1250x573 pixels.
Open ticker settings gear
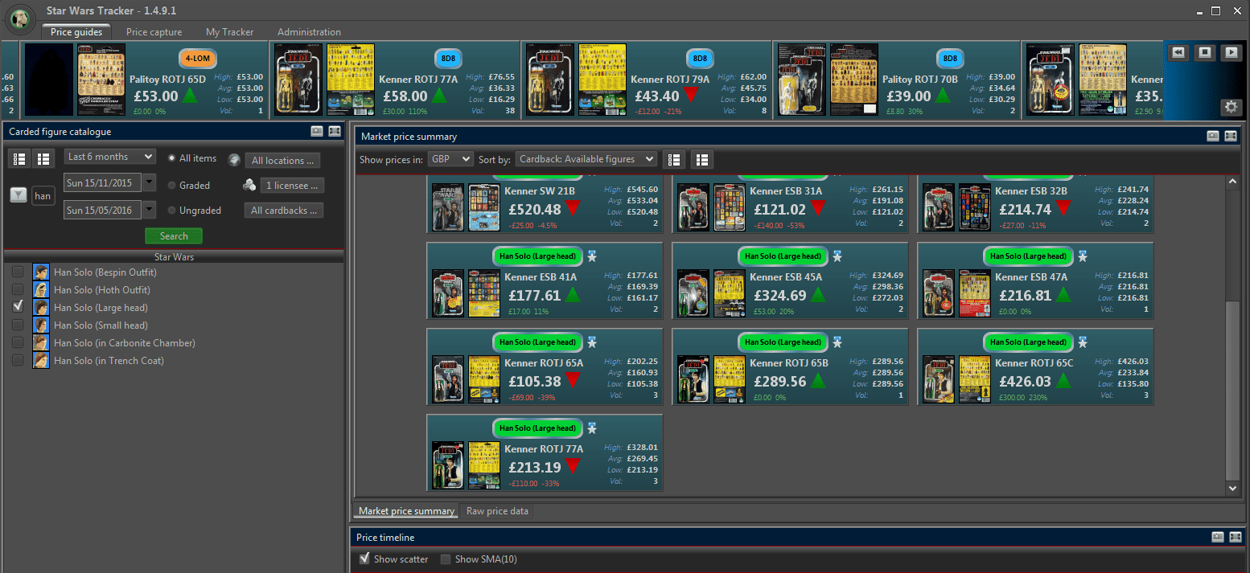click(x=1231, y=108)
